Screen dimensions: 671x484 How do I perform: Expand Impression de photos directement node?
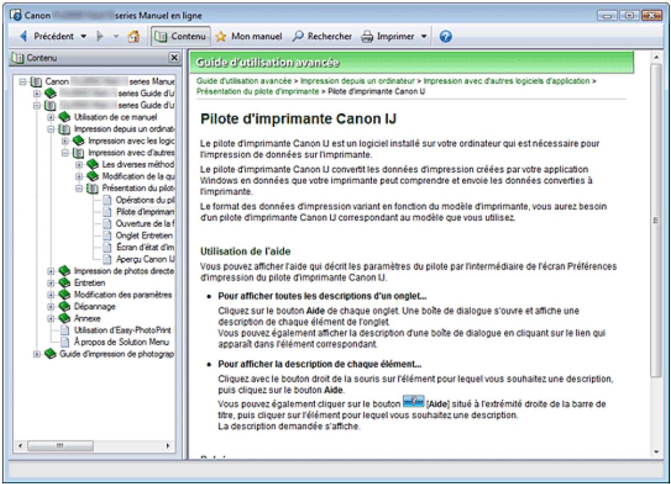[51, 271]
